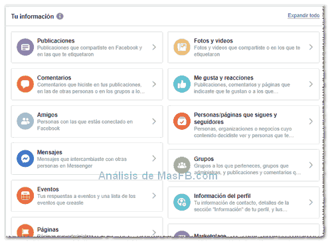Open the Páginas title

point(48,230)
